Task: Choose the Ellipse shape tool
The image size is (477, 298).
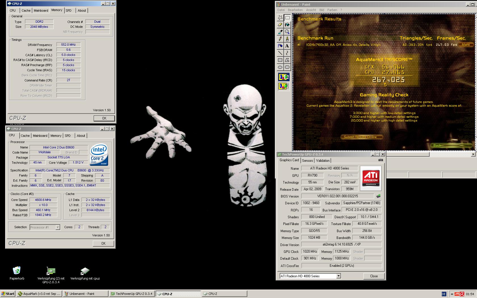Action: pyautogui.click(x=280, y=67)
